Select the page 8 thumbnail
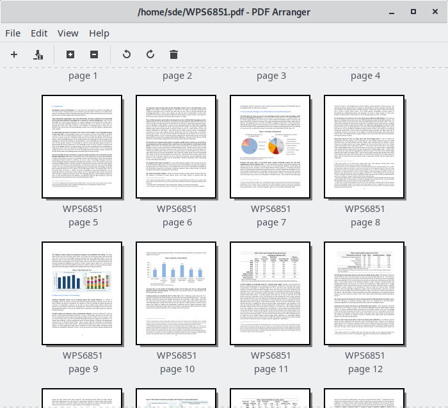The height and width of the screenshot is (408, 448). click(364, 147)
